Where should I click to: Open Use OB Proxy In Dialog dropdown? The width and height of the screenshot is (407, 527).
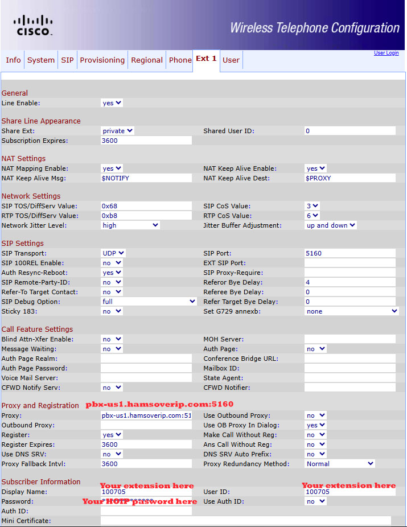tap(315, 426)
